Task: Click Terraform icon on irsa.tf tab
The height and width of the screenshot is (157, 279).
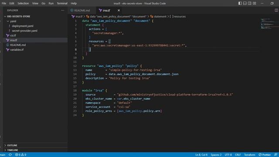Action: coord(100,10)
